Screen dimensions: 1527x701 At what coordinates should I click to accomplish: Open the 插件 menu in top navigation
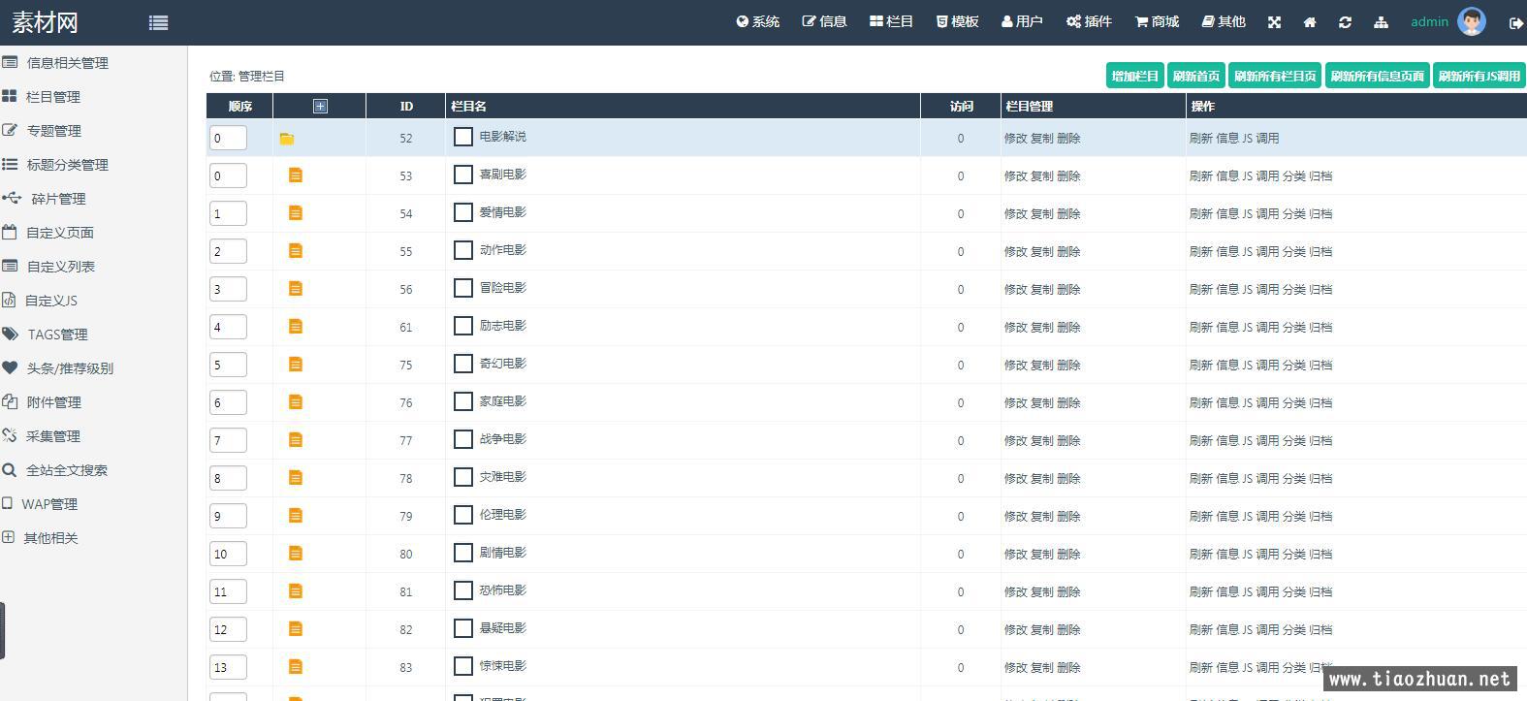tap(1089, 21)
